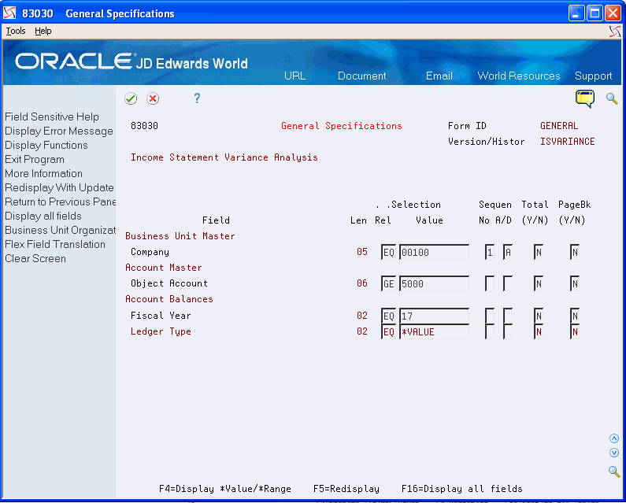Select Flex Field Translation
626x503 pixels.
point(55,244)
